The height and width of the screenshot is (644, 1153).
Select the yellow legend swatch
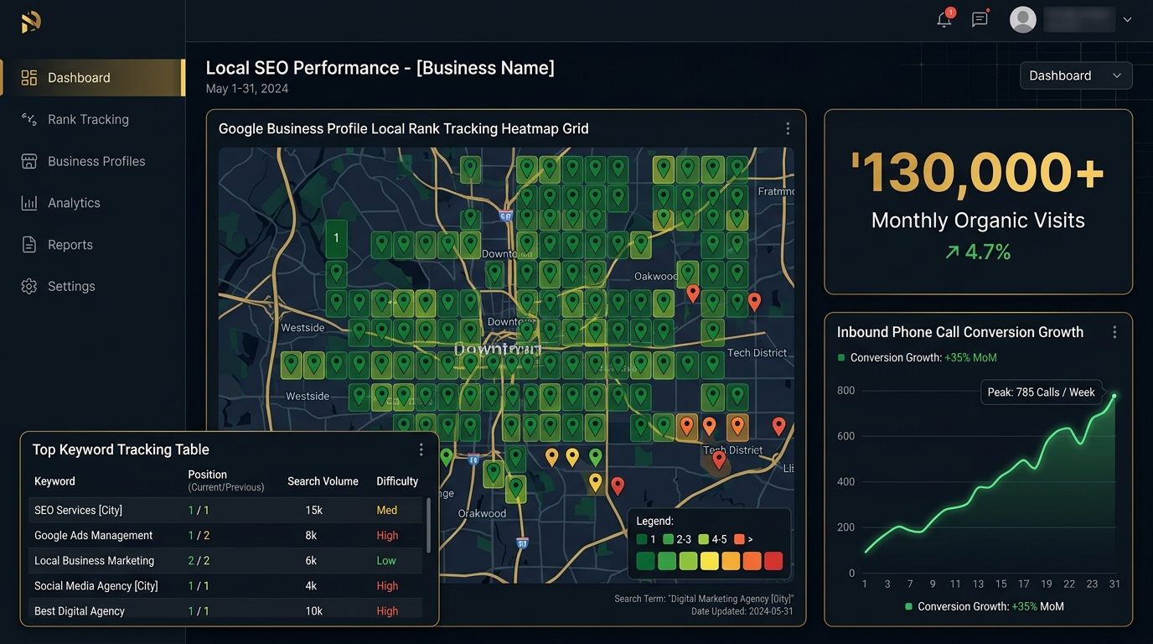pyautogui.click(x=710, y=561)
